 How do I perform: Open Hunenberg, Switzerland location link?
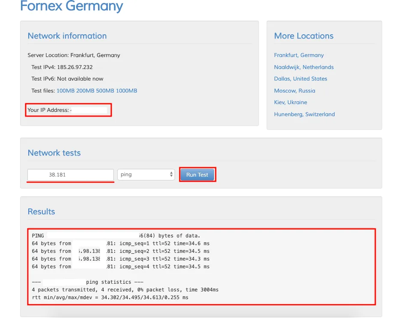tap(304, 114)
